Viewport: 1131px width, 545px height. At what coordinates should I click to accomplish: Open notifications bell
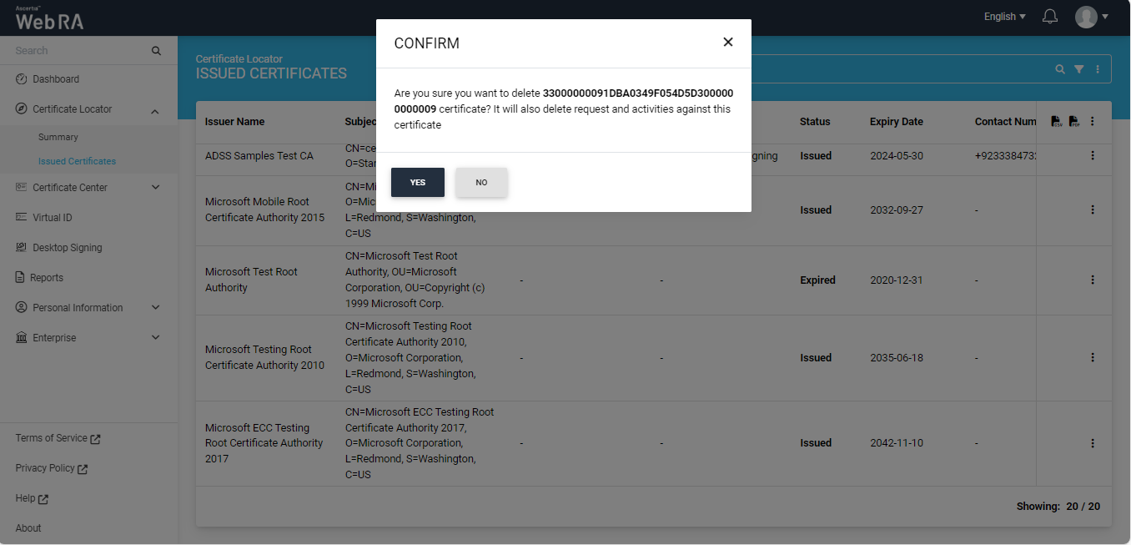click(1050, 17)
